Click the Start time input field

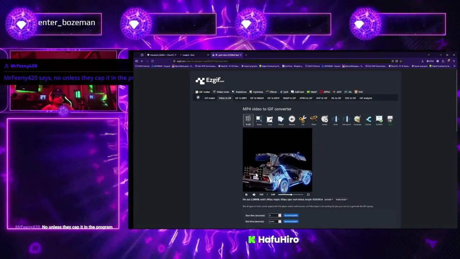coord(275,215)
